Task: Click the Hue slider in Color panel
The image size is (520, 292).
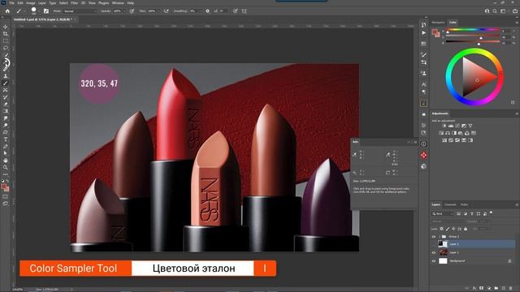Action: coord(473,29)
